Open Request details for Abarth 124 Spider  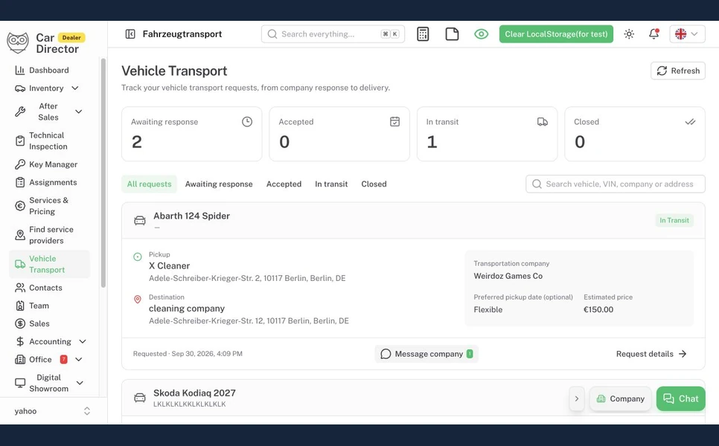coord(651,354)
